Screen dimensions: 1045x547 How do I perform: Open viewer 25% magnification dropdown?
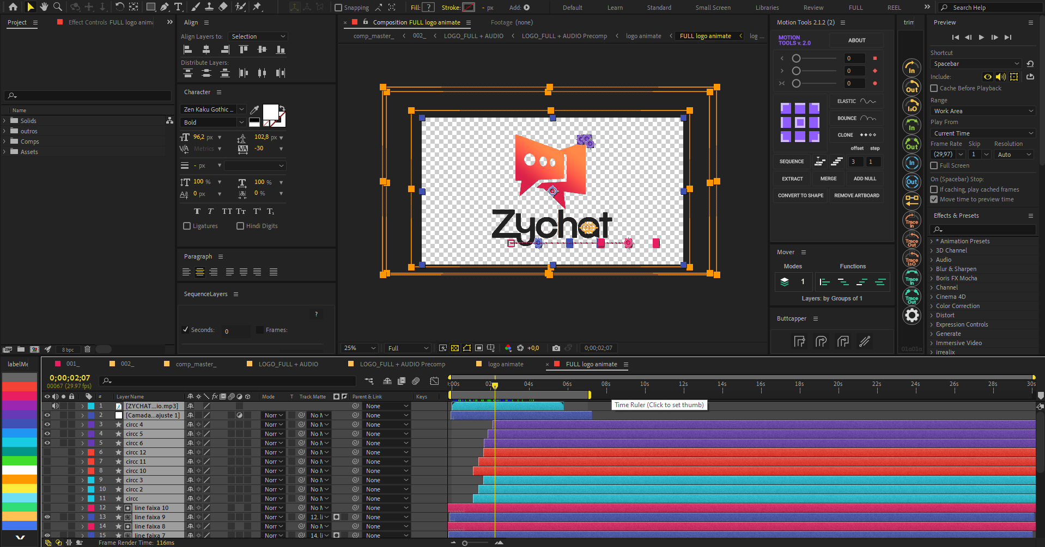(x=359, y=348)
